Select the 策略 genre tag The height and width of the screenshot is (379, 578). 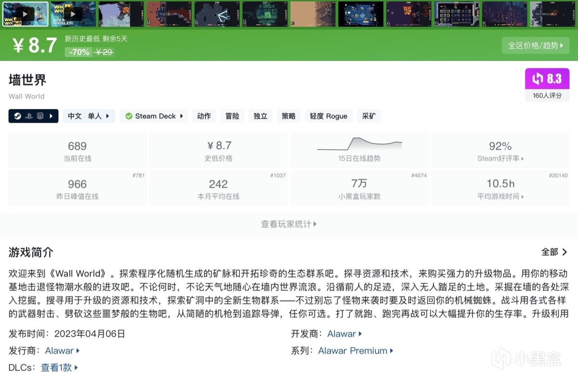coord(289,116)
